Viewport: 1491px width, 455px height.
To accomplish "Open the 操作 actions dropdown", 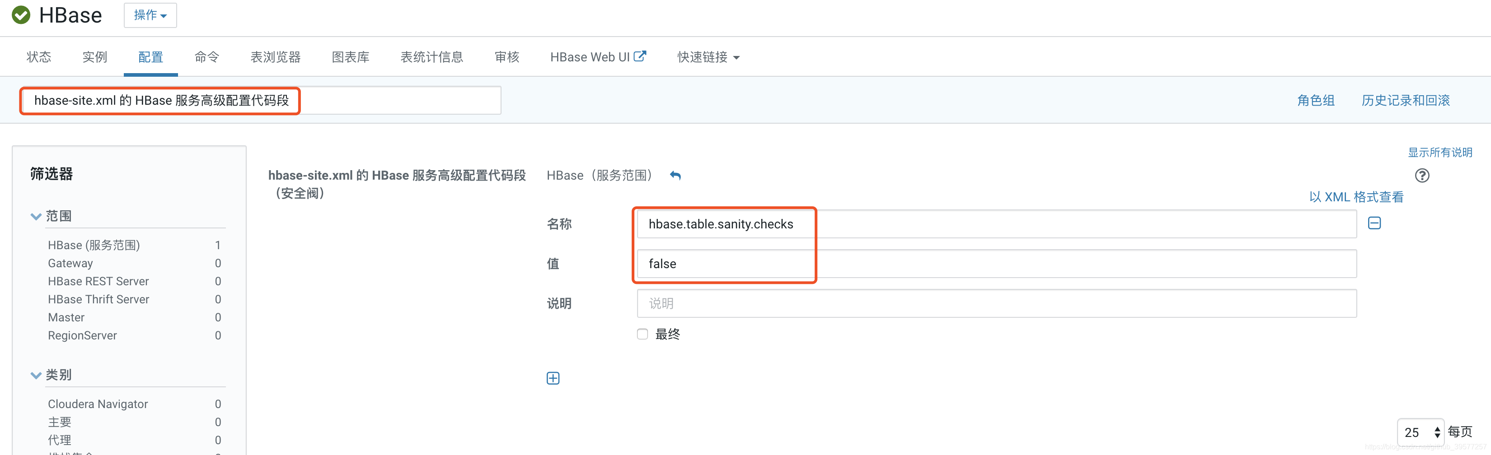I will click(x=150, y=15).
